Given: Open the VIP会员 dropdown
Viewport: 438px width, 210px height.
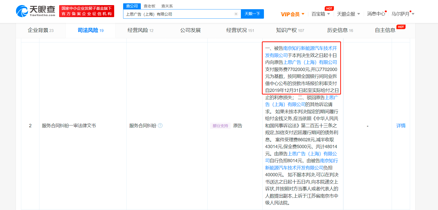Looking at the screenshot, I should 293,14.
